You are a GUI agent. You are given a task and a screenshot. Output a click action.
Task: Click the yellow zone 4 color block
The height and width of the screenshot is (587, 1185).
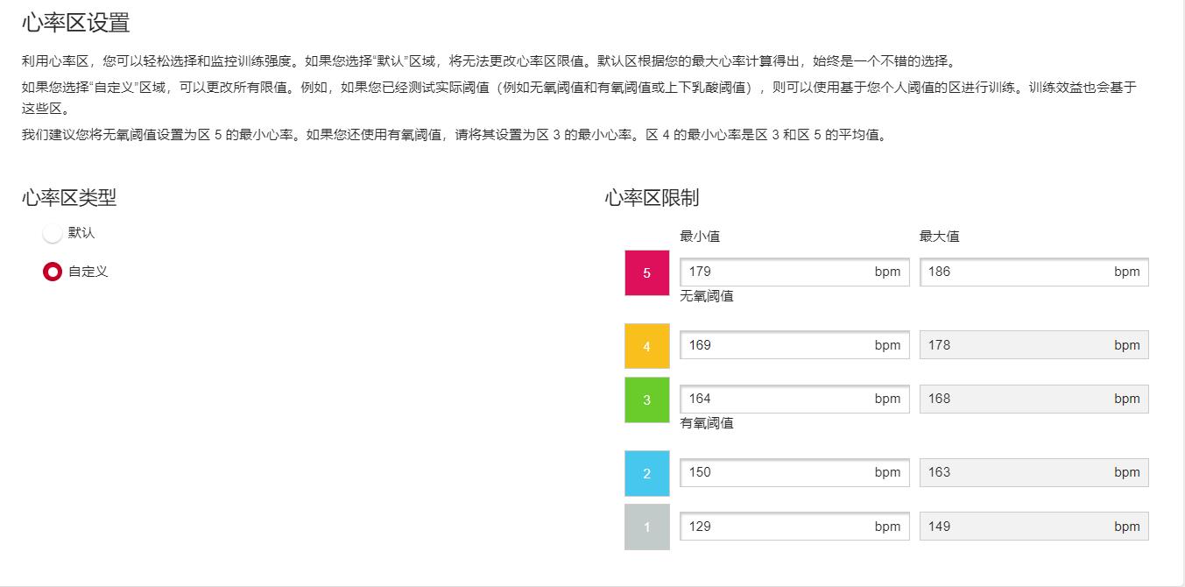pyautogui.click(x=646, y=344)
